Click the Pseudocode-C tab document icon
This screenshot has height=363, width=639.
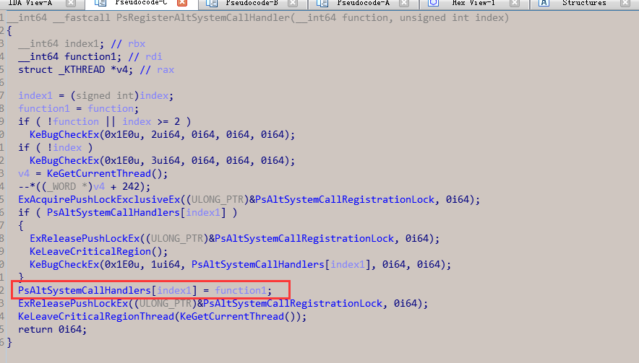[100, 4]
